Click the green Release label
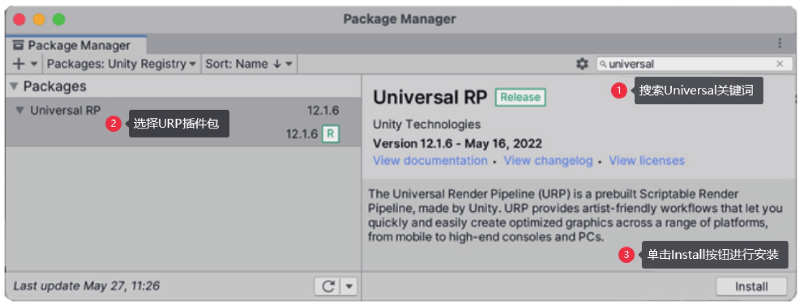 (521, 97)
